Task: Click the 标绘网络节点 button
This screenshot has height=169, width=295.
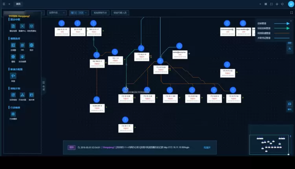Action: (x=100, y=13)
